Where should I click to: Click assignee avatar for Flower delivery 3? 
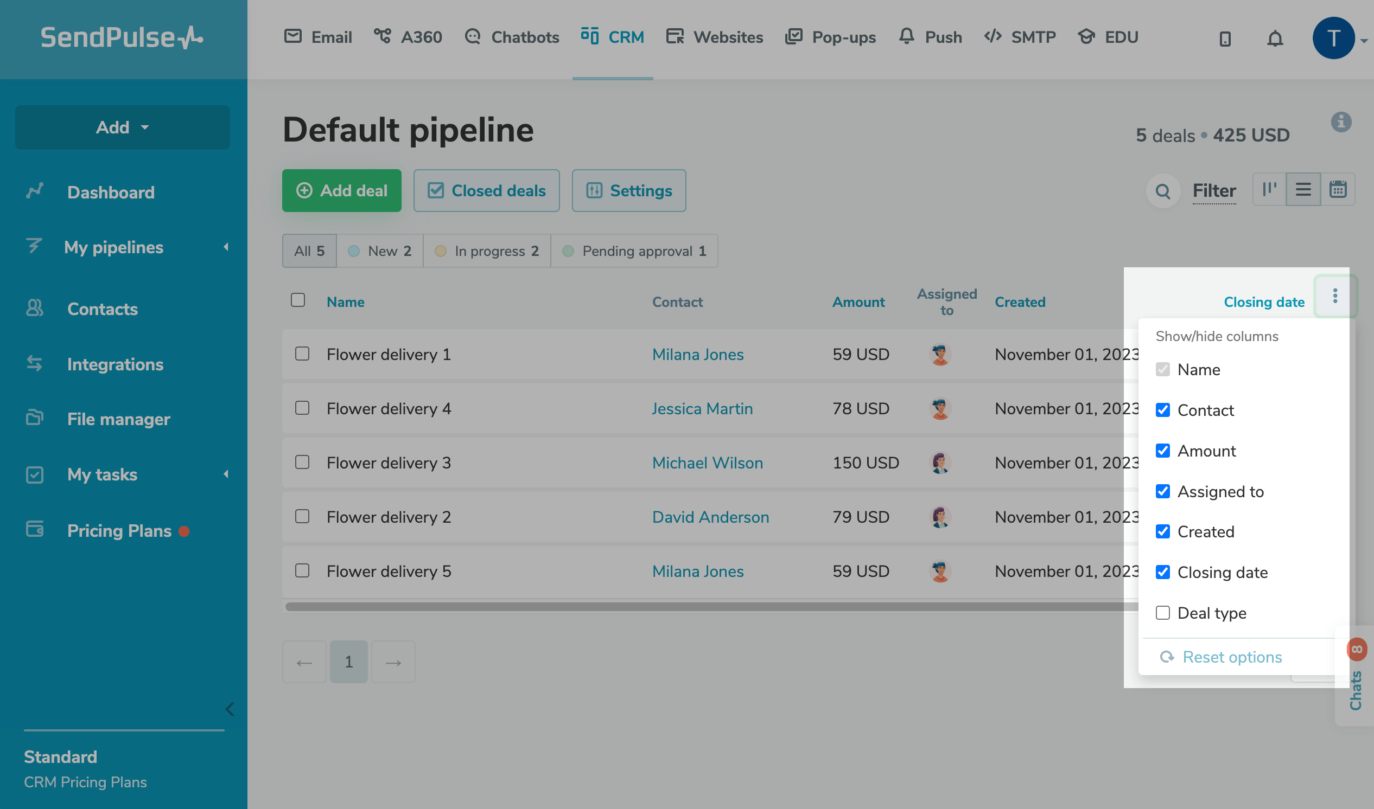tap(940, 463)
